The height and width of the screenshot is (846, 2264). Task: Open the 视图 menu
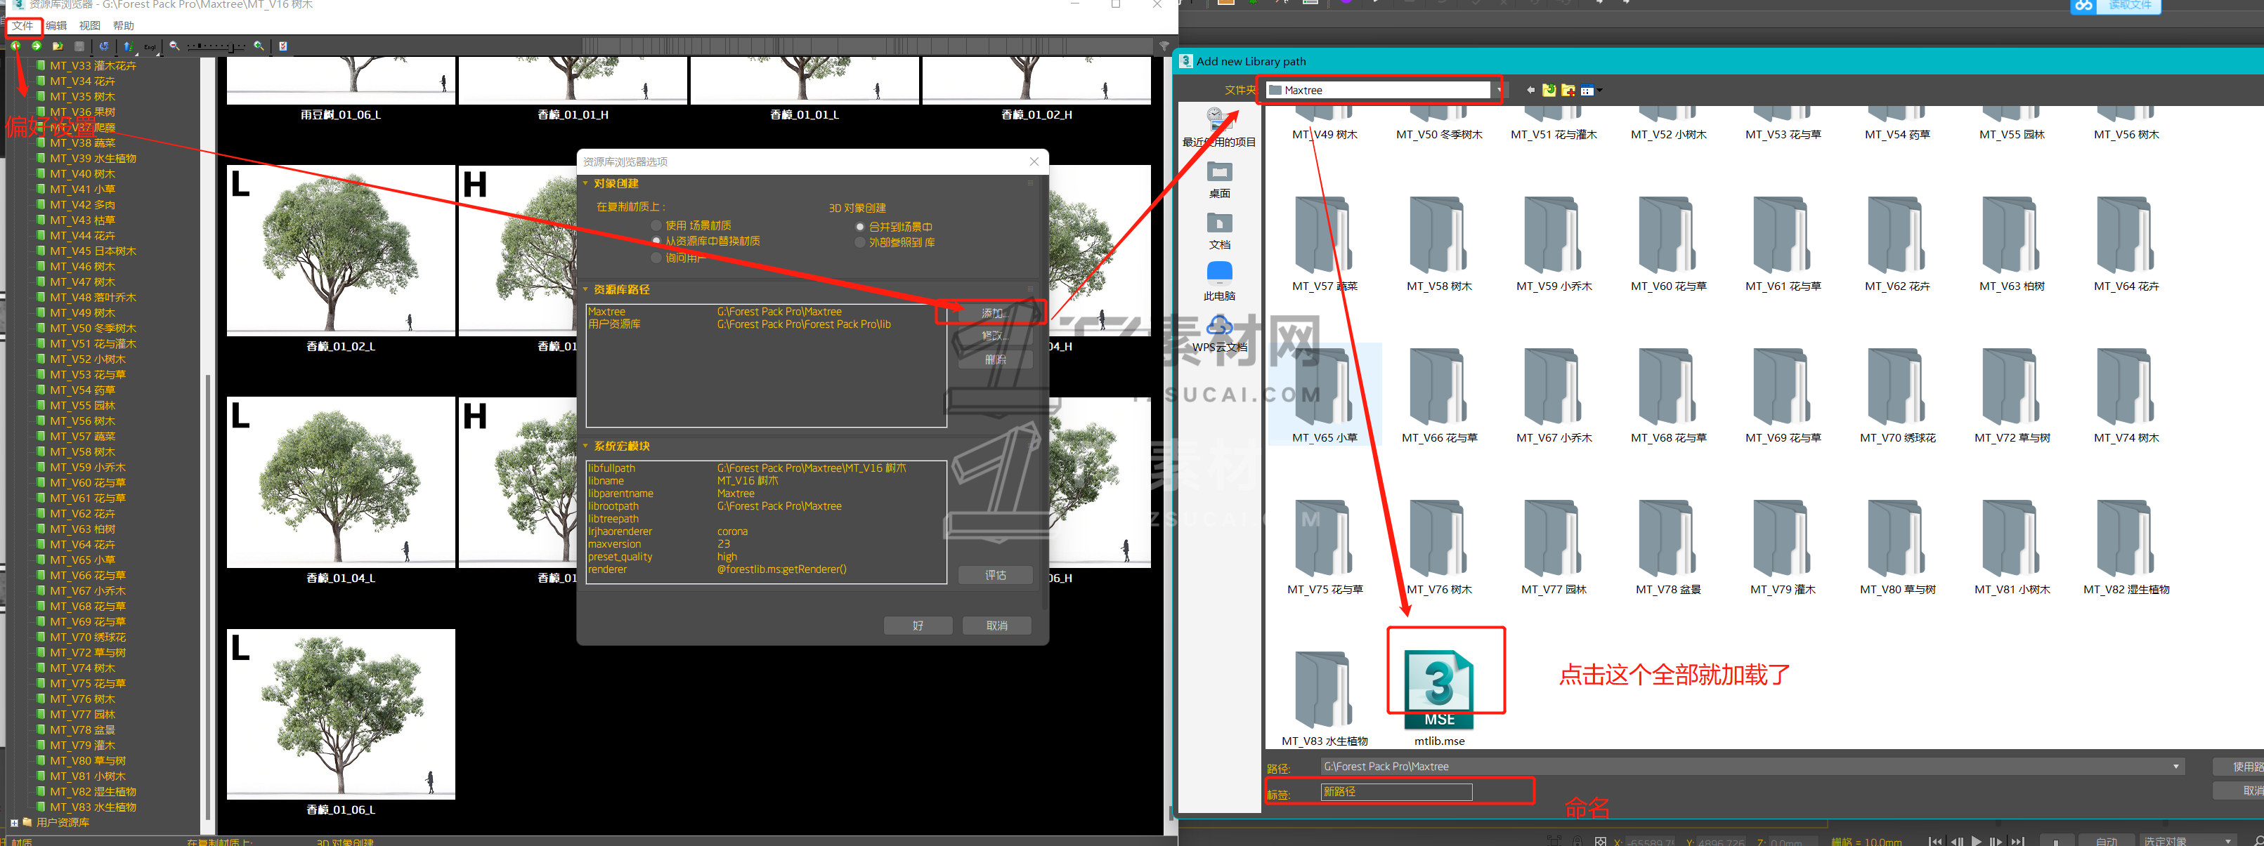[x=89, y=25]
